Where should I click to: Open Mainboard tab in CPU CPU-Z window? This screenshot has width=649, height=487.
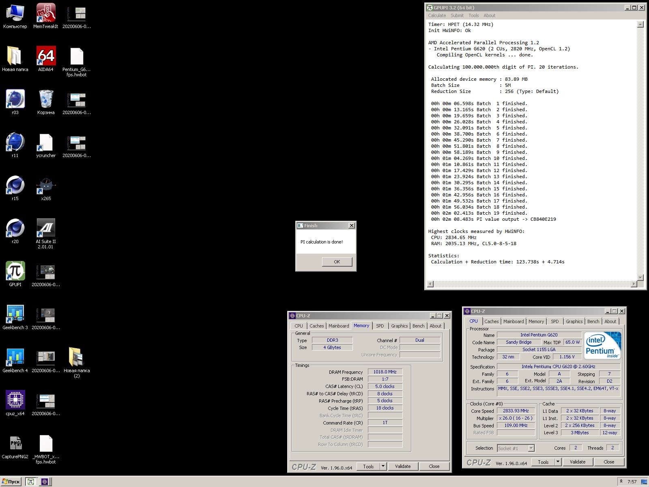(514, 321)
